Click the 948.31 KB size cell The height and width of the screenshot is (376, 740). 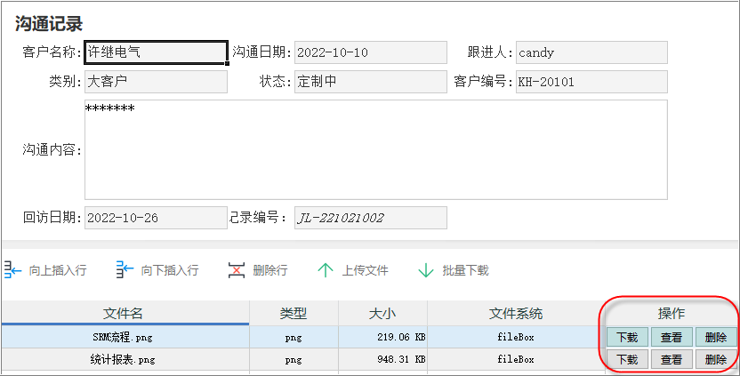click(382, 359)
